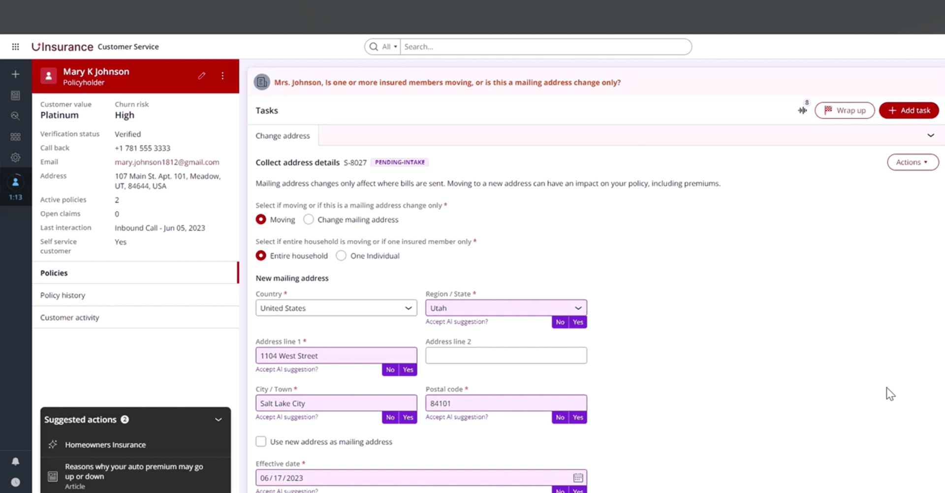Click the customer email address link

tap(167, 162)
